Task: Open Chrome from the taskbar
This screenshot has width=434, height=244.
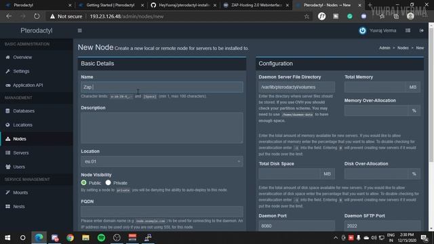Action: [x=70, y=238]
